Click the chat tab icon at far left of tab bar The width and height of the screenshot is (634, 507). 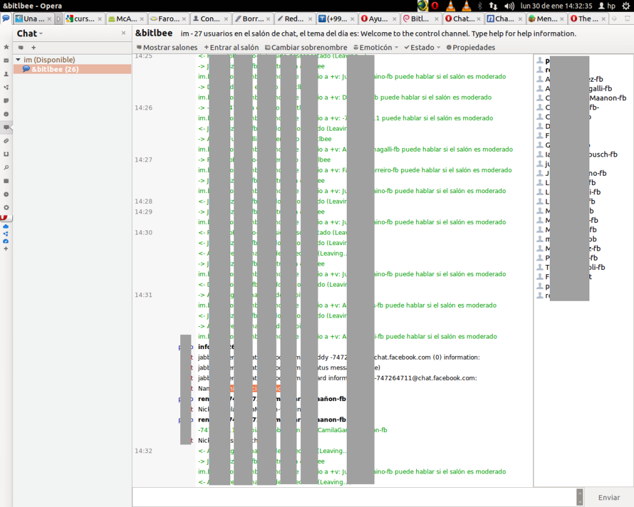coord(6,19)
